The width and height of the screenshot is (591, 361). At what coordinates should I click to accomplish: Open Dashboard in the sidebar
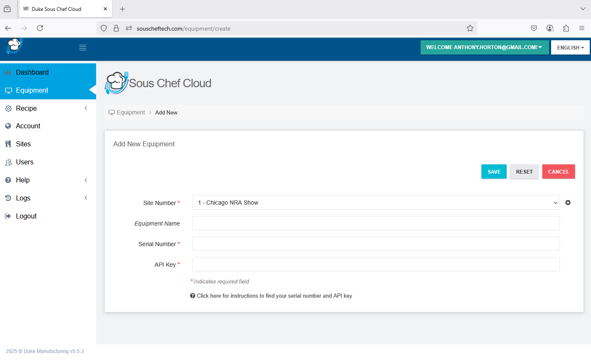48,72
